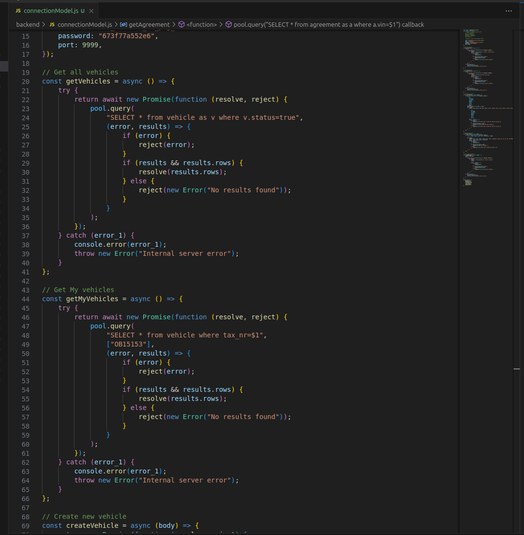
Task: Open the backend folder breadcrumb
Action: [28, 24]
